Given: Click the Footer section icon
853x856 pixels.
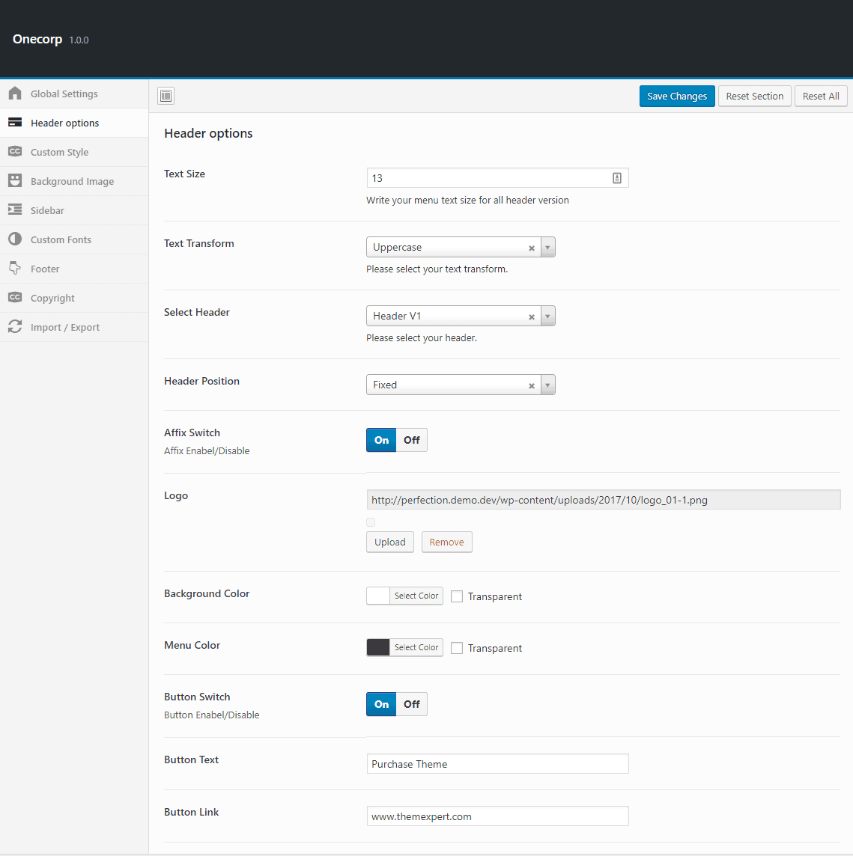Looking at the screenshot, I should [15, 269].
